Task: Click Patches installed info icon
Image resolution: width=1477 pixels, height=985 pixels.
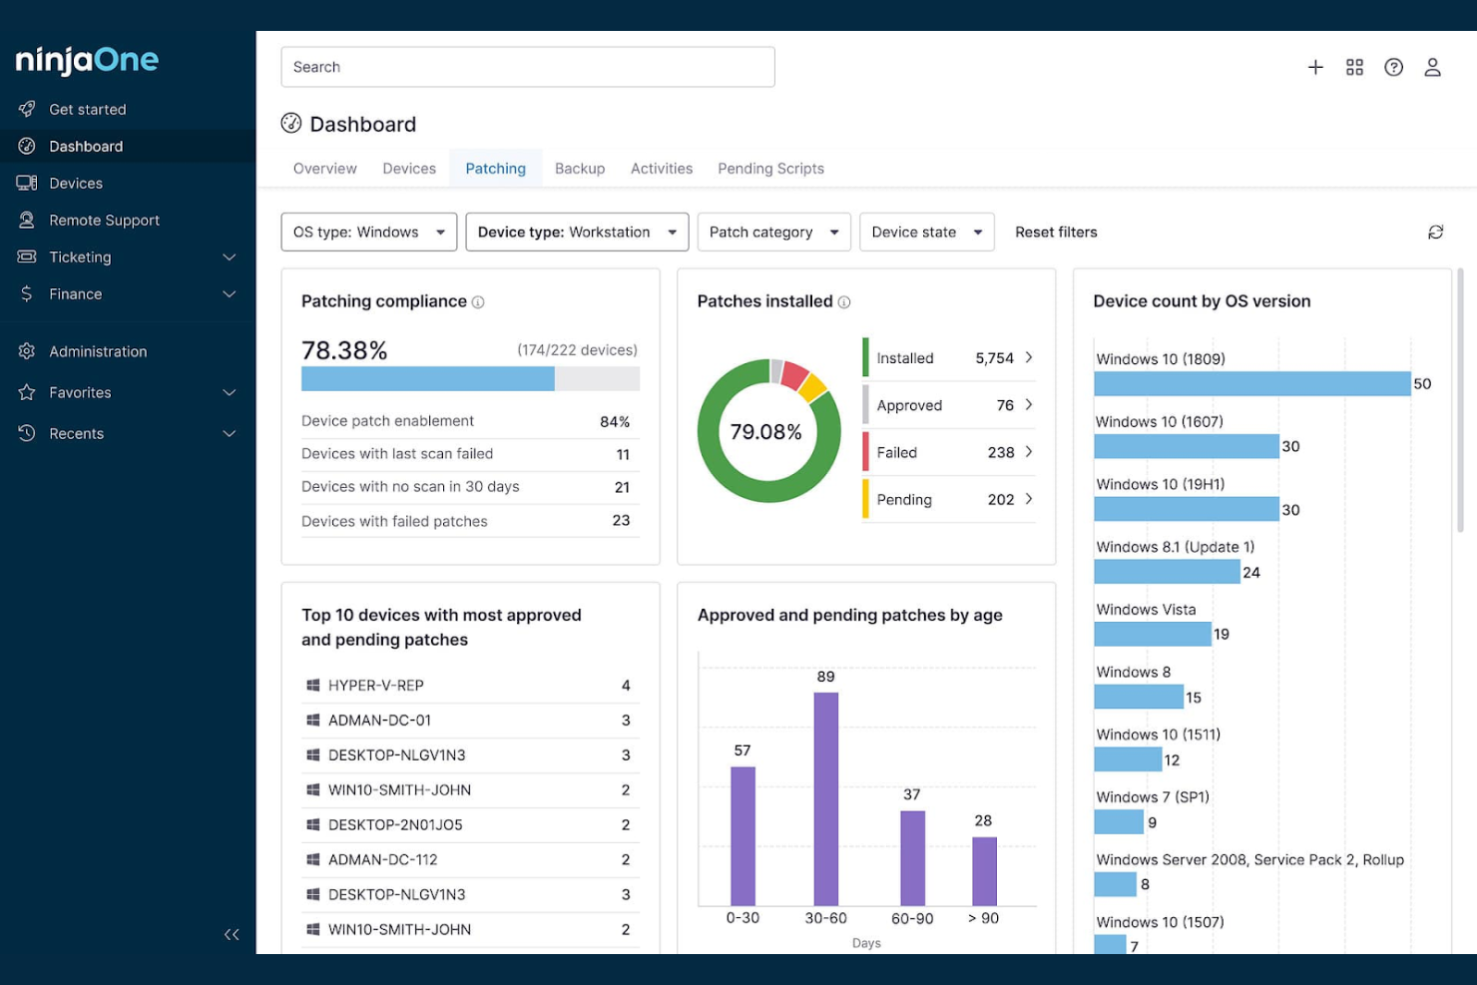Action: click(x=844, y=302)
